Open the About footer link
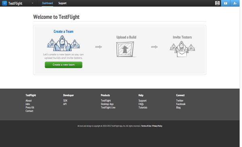This screenshot has height=147, width=242. point(29,100)
